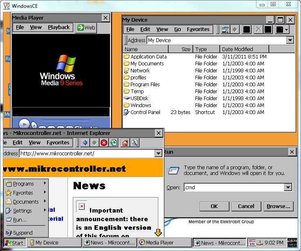Click Browse... in the Run dialog

tap(279, 206)
